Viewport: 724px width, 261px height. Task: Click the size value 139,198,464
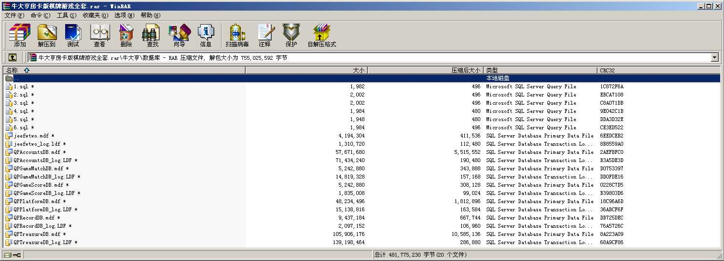click(349, 243)
